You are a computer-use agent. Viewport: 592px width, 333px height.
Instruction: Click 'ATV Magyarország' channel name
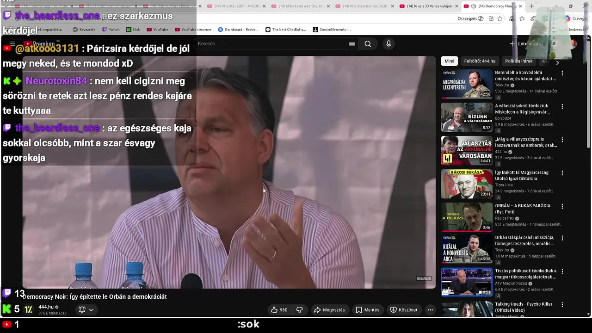(x=511, y=284)
